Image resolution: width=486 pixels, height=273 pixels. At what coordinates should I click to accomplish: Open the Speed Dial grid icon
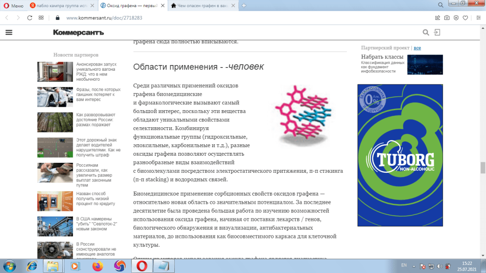point(41,18)
